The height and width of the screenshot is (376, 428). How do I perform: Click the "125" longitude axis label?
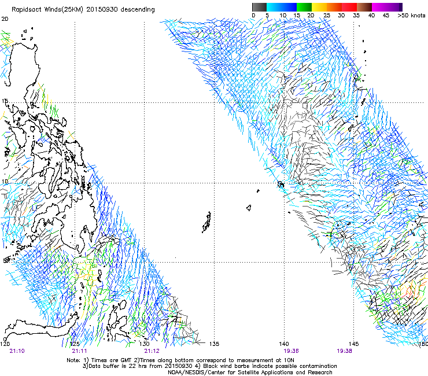pyautogui.click(x=75, y=344)
